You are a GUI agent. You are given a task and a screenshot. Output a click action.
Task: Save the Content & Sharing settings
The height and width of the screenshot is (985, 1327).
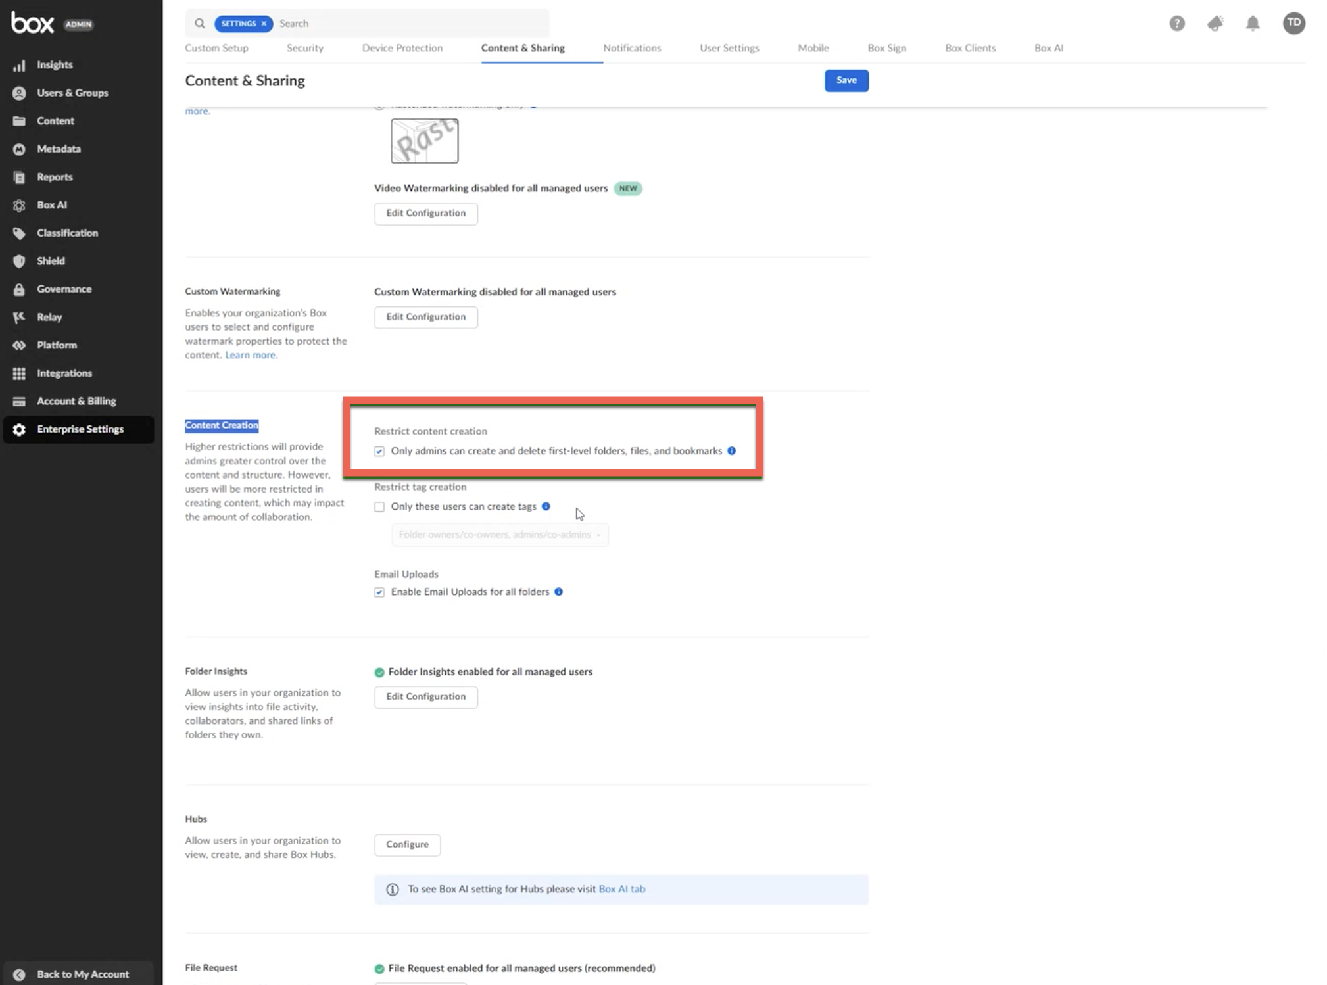pyautogui.click(x=846, y=80)
